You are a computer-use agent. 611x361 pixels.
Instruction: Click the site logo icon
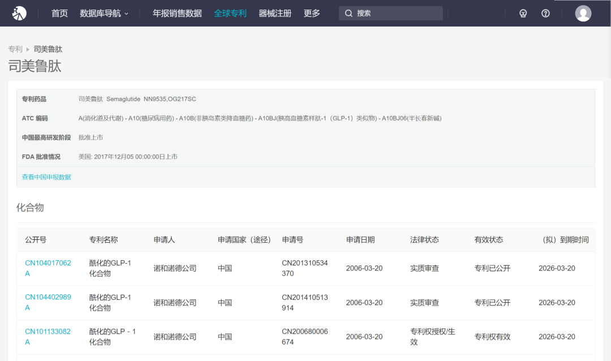click(19, 13)
